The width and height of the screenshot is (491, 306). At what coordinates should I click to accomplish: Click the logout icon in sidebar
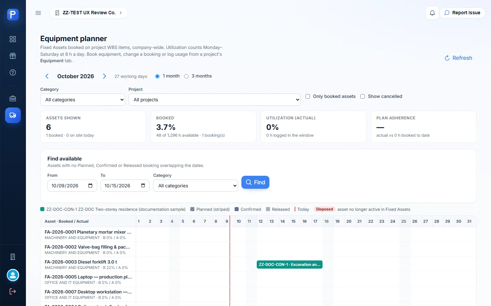(x=13, y=291)
